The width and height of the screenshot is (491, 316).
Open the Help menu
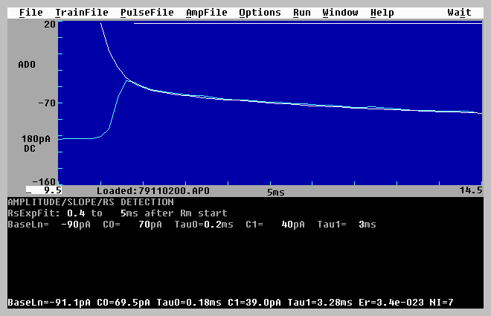pyautogui.click(x=382, y=13)
